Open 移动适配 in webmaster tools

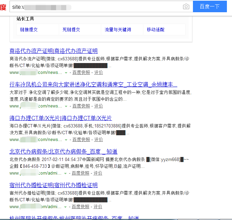[x=156, y=30]
